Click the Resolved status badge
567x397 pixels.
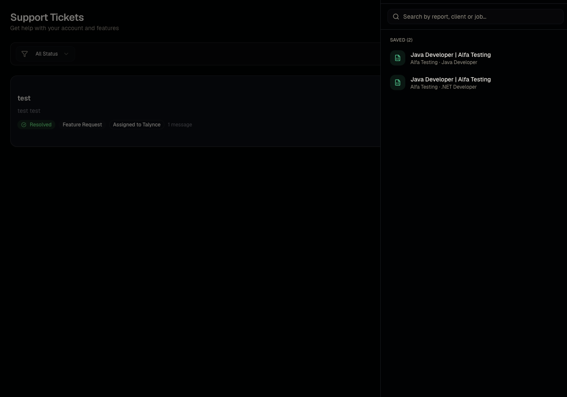pyautogui.click(x=36, y=125)
